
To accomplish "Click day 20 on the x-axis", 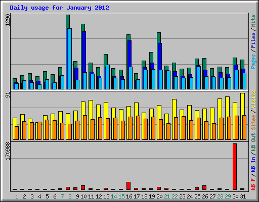I will coord(159,196).
